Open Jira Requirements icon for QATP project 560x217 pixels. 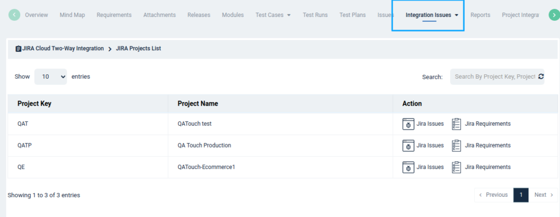457,145
